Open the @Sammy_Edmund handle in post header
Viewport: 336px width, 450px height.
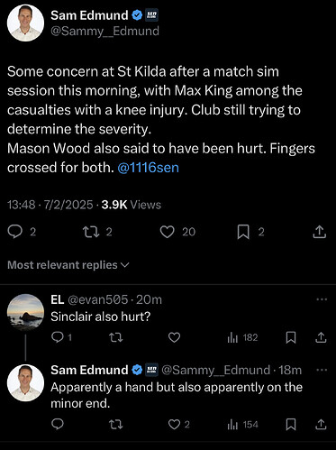[104, 32]
